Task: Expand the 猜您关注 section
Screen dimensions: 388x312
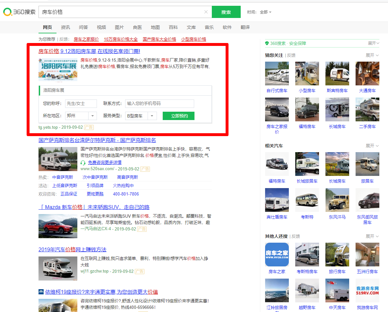Action: (372, 55)
